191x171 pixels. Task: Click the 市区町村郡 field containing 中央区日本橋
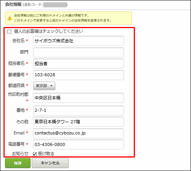point(78,98)
